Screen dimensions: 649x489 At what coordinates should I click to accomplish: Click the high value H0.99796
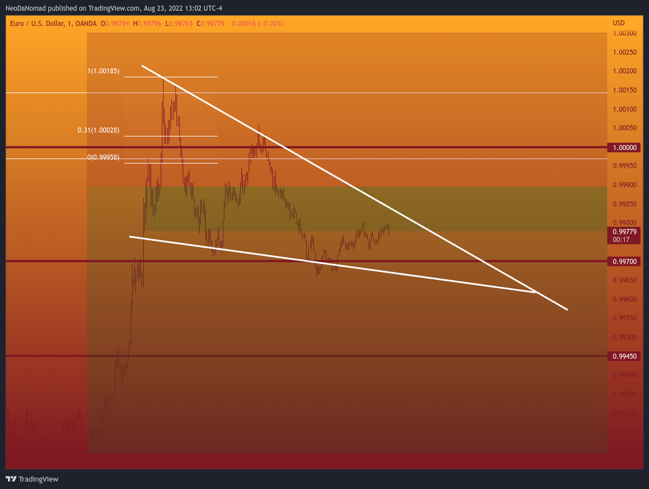point(147,24)
